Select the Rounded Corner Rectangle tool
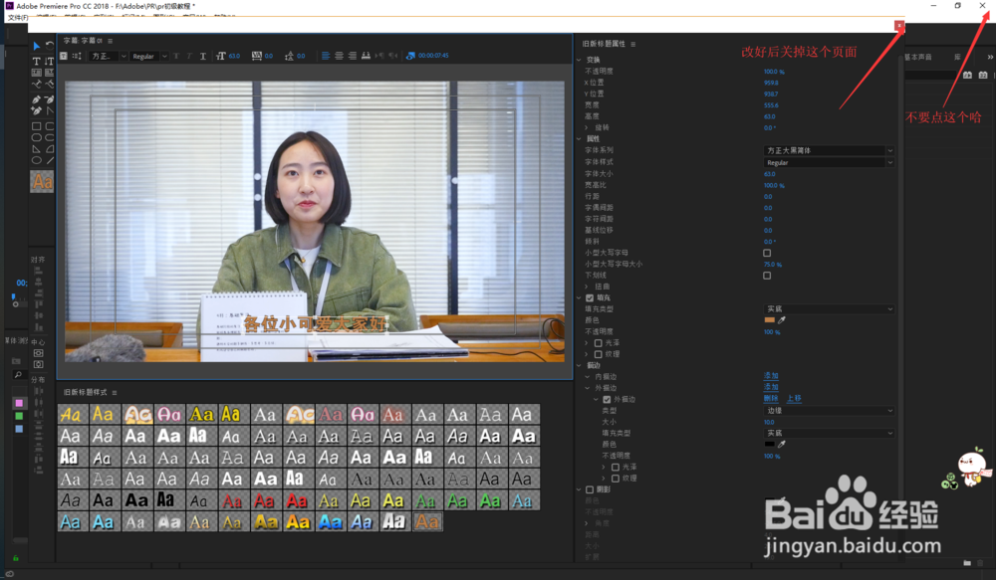 (50, 126)
